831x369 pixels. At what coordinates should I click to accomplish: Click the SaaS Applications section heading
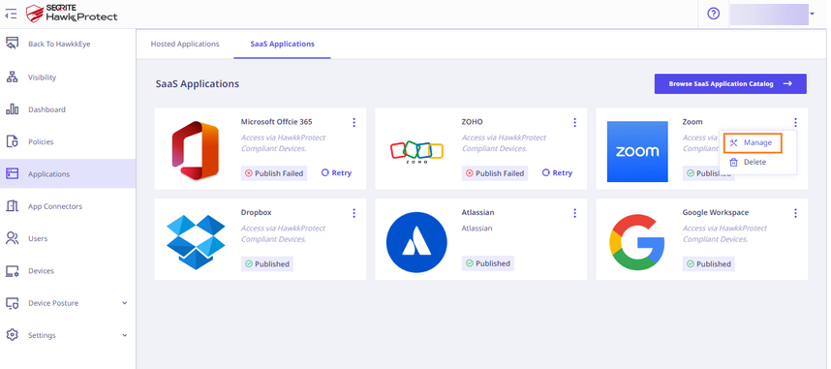tap(198, 83)
